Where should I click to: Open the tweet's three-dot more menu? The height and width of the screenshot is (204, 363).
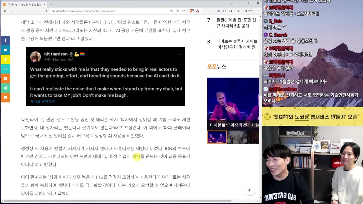click(x=181, y=54)
